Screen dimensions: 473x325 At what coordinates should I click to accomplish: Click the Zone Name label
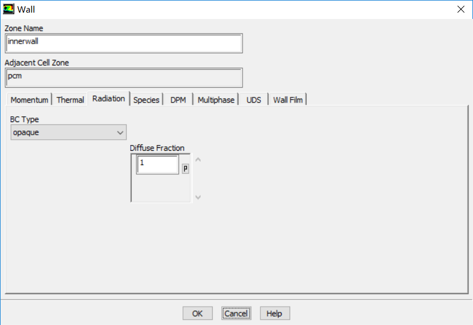click(x=24, y=28)
